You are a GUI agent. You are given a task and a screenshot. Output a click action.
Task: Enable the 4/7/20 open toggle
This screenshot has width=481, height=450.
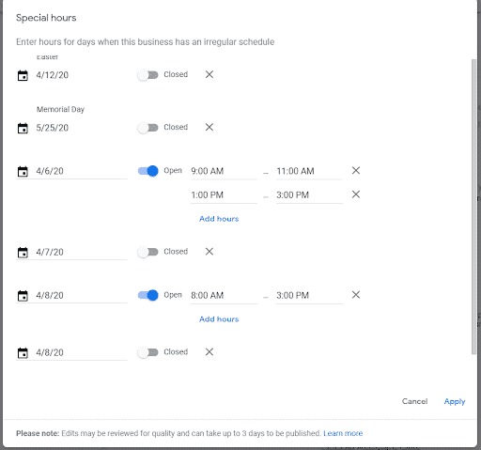click(147, 252)
